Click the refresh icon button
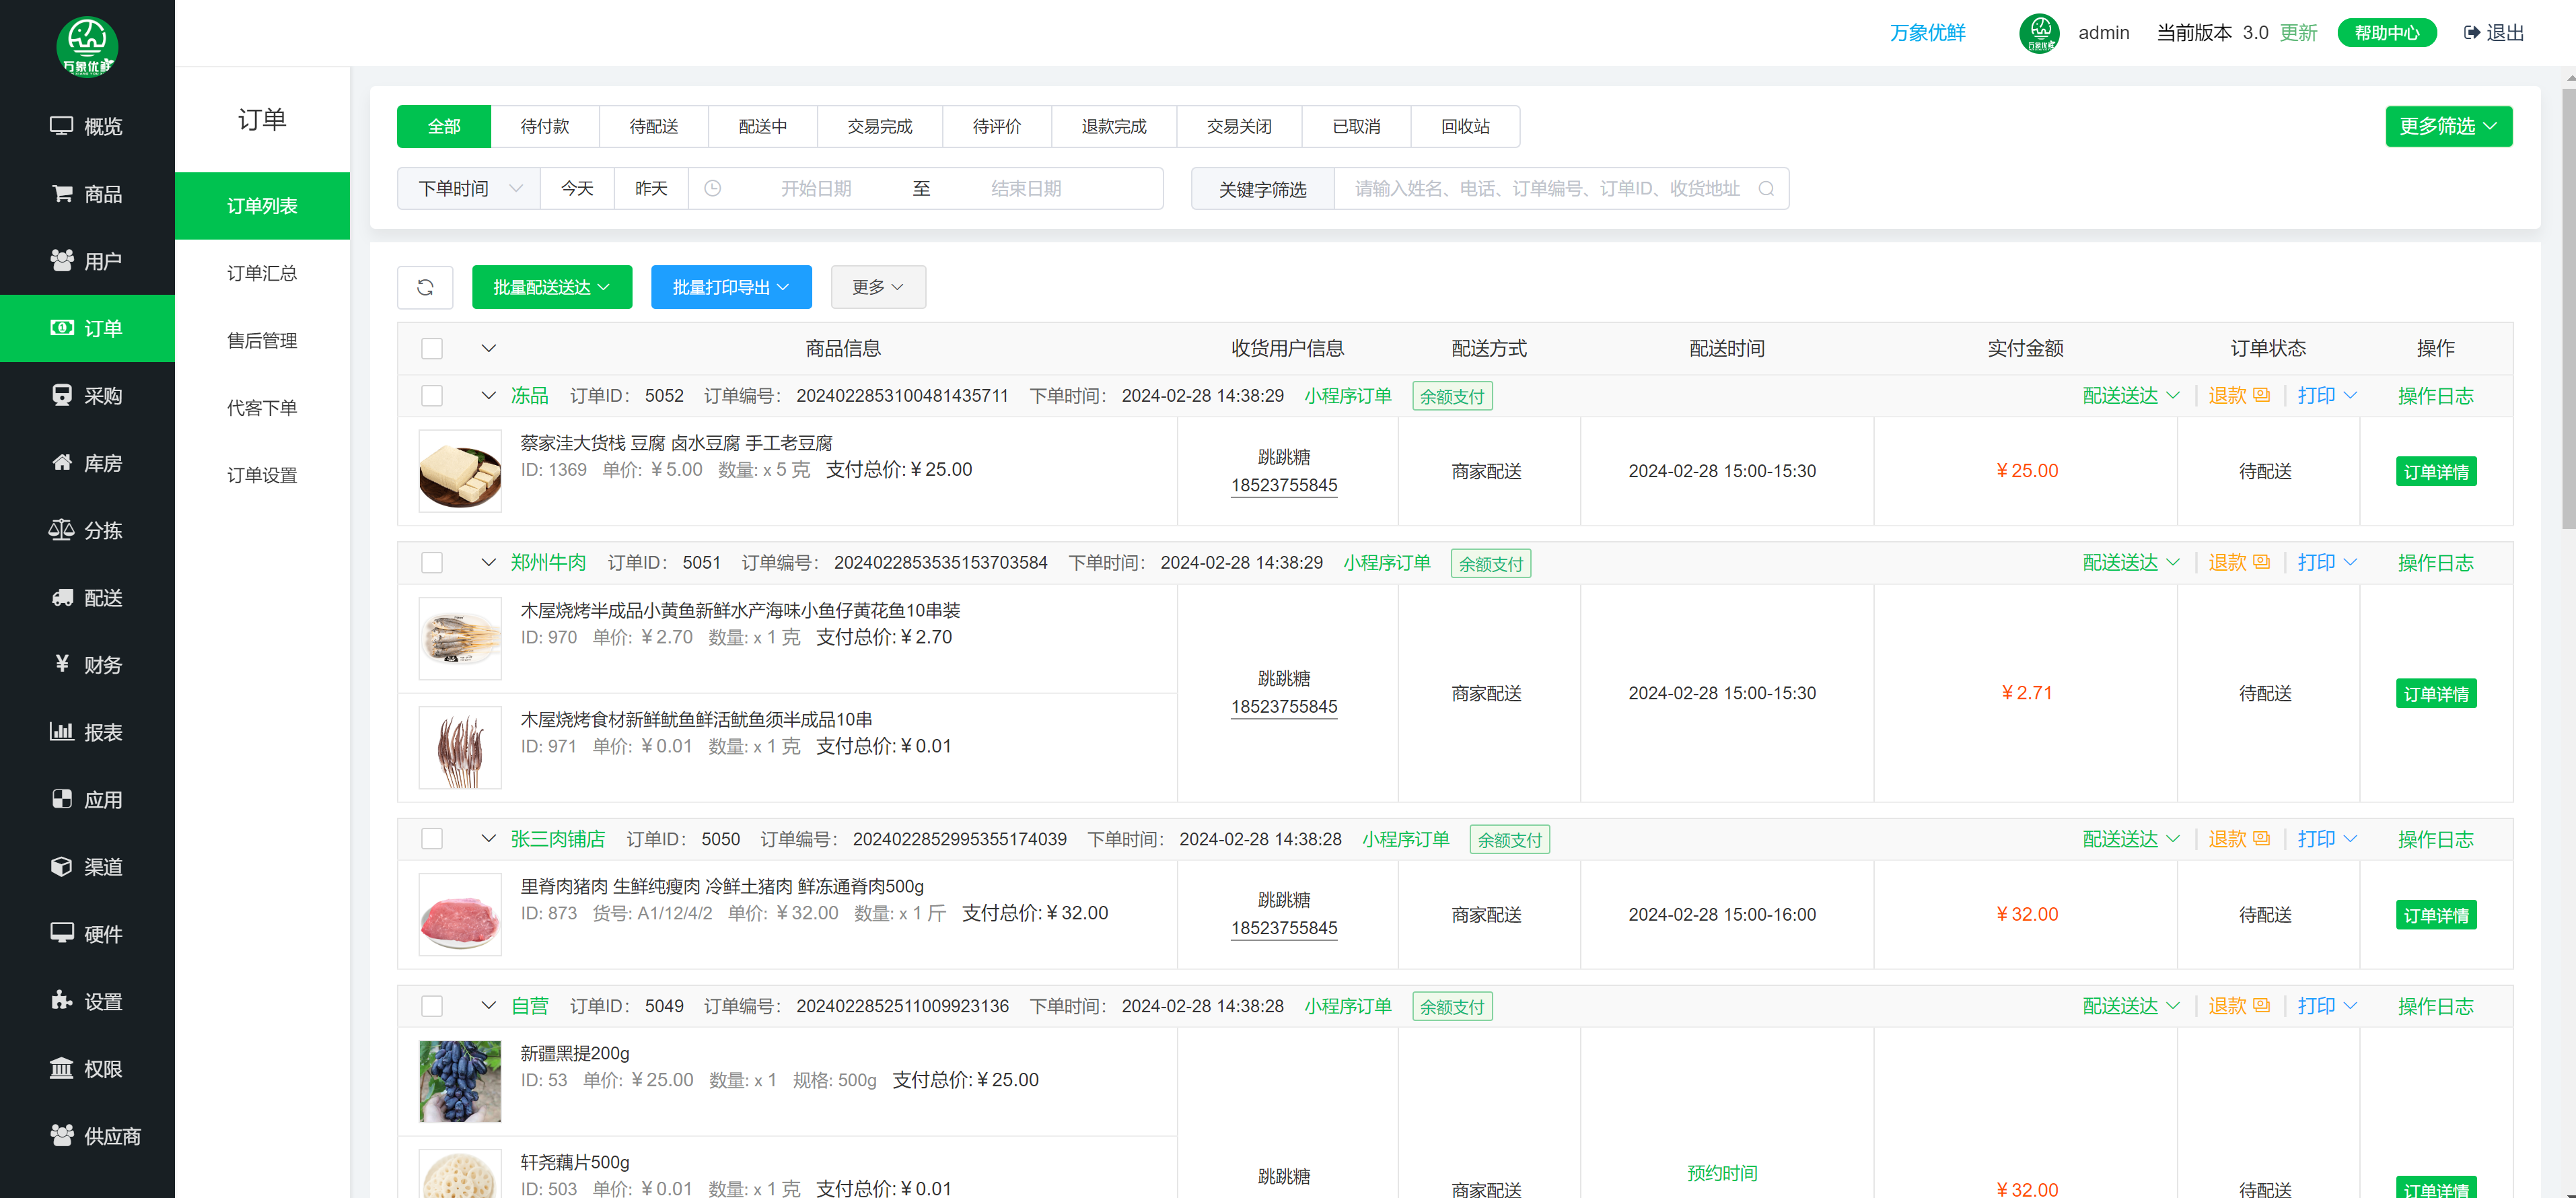This screenshot has width=2576, height=1198. point(425,287)
